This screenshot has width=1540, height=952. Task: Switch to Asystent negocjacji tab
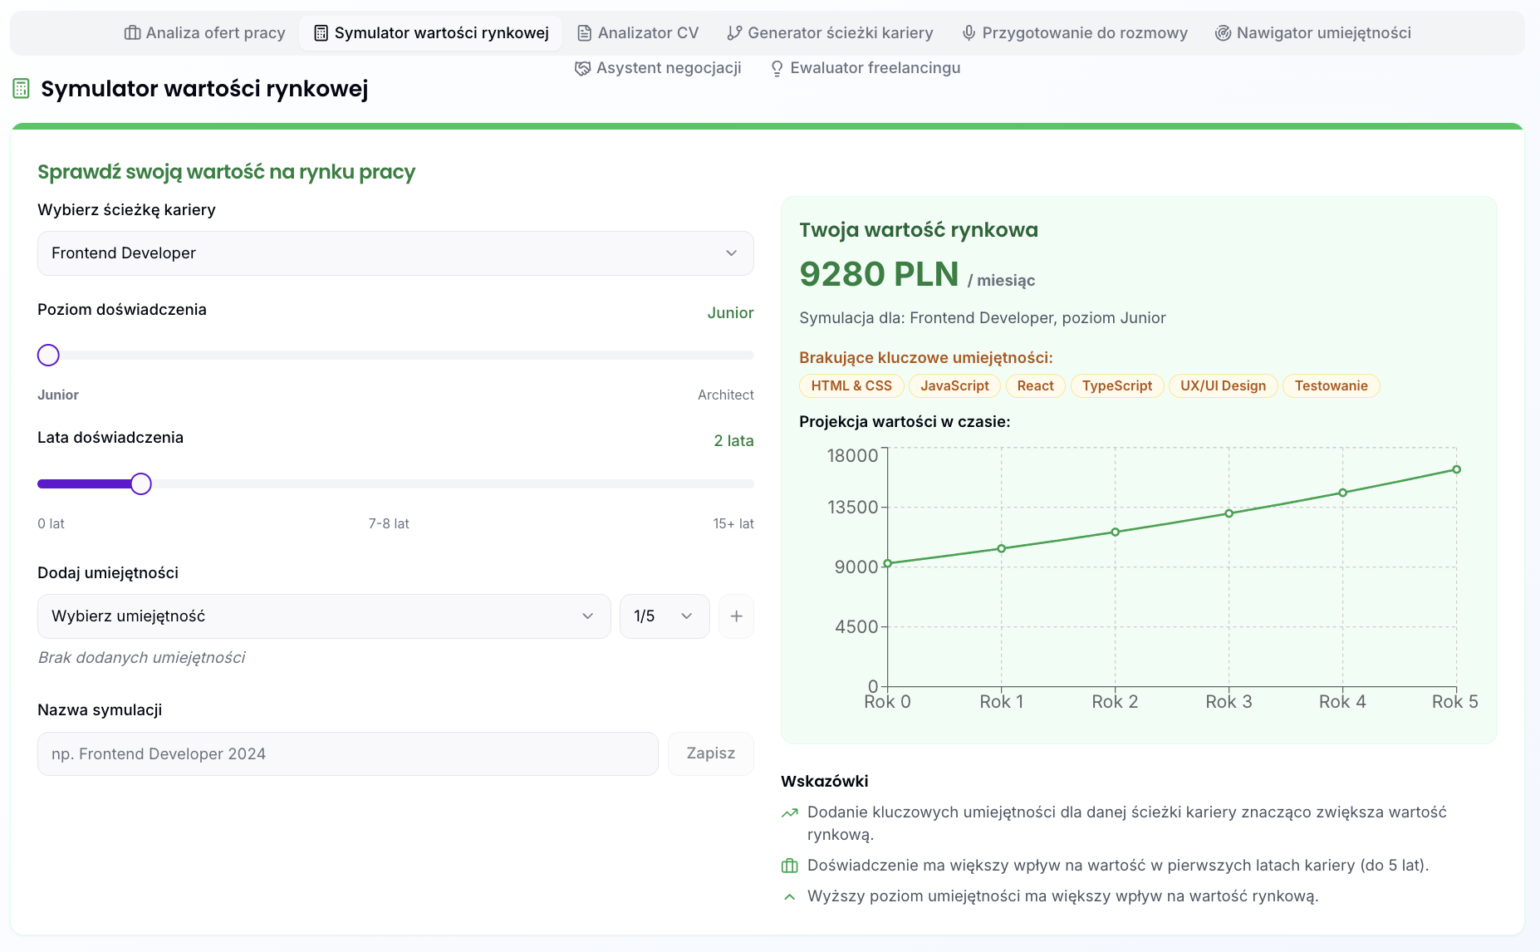[658, 68]
